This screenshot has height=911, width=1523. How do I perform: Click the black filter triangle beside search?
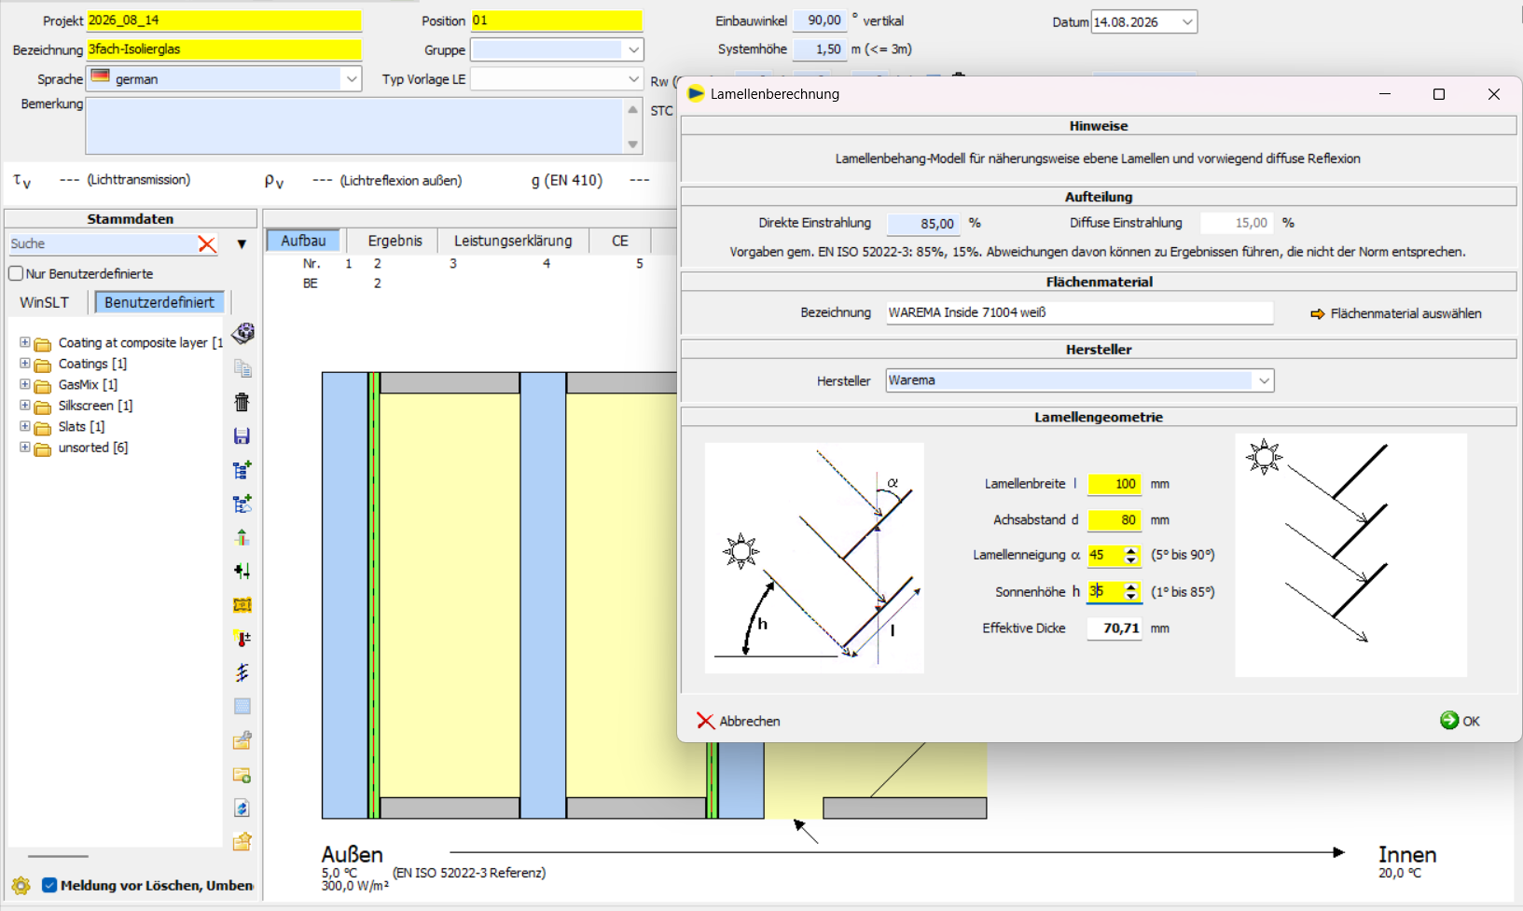click(x=242, y=244)
